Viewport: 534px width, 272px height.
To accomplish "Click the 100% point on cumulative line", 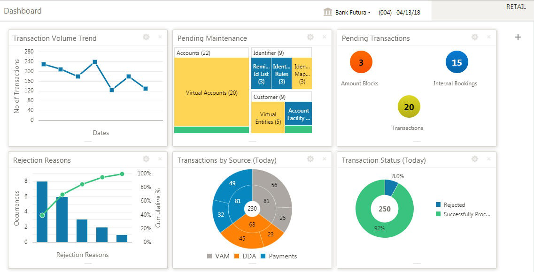I will 122,174.
